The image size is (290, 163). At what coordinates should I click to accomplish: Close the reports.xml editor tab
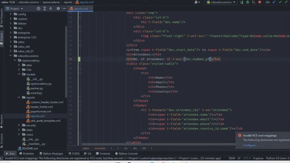(x=91, y=9)
